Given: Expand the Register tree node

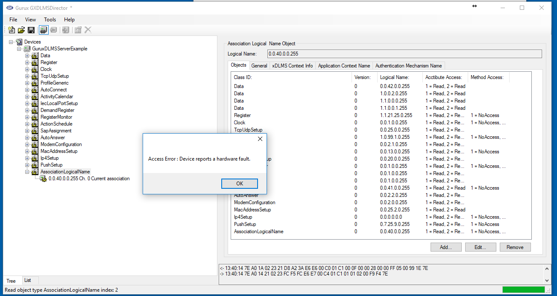Looking at the screenshot, I should pyautogui.click(x=27, y=62).
